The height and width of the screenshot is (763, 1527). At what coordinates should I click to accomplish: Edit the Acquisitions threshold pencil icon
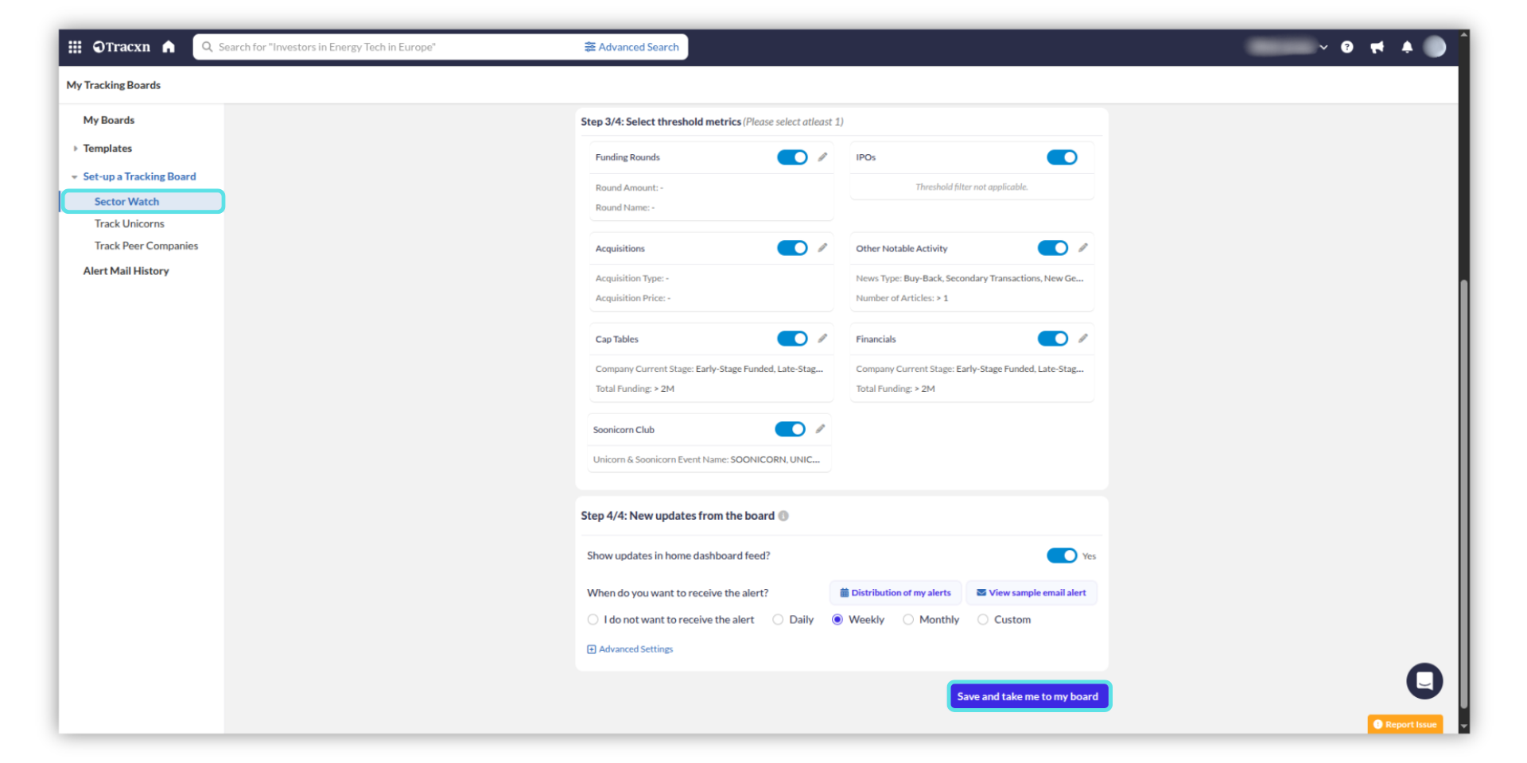[x=822, y=248]
